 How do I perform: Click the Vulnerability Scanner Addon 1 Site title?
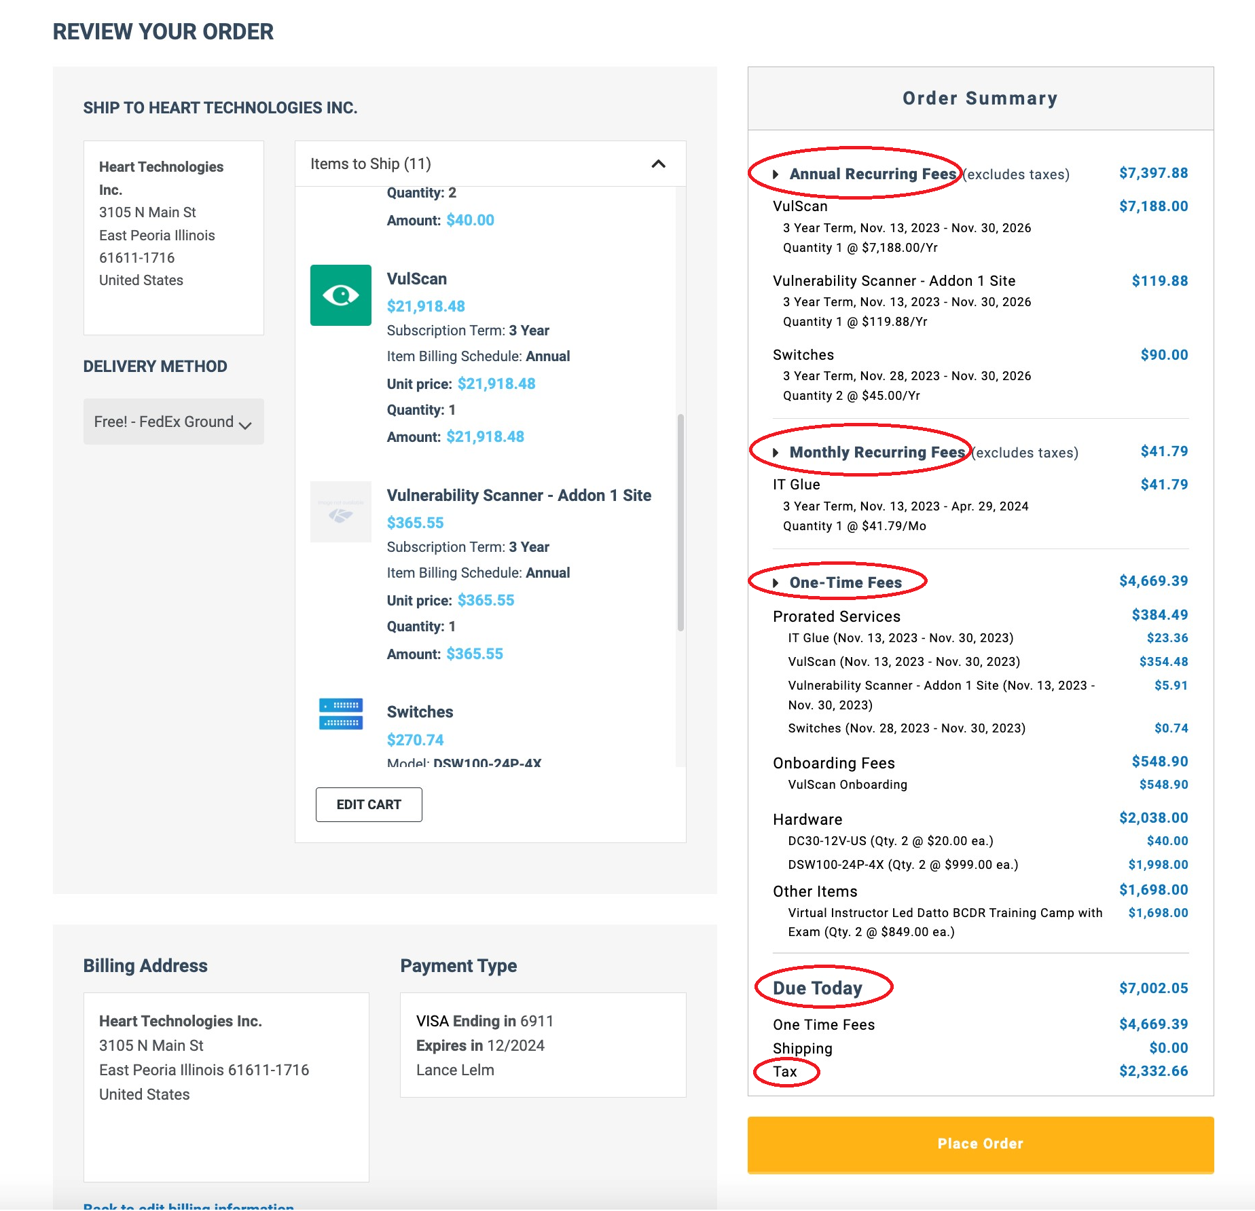point(519,496)
